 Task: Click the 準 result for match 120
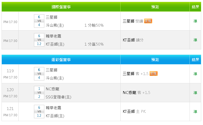pyautogui.click(x=195, y=92)
